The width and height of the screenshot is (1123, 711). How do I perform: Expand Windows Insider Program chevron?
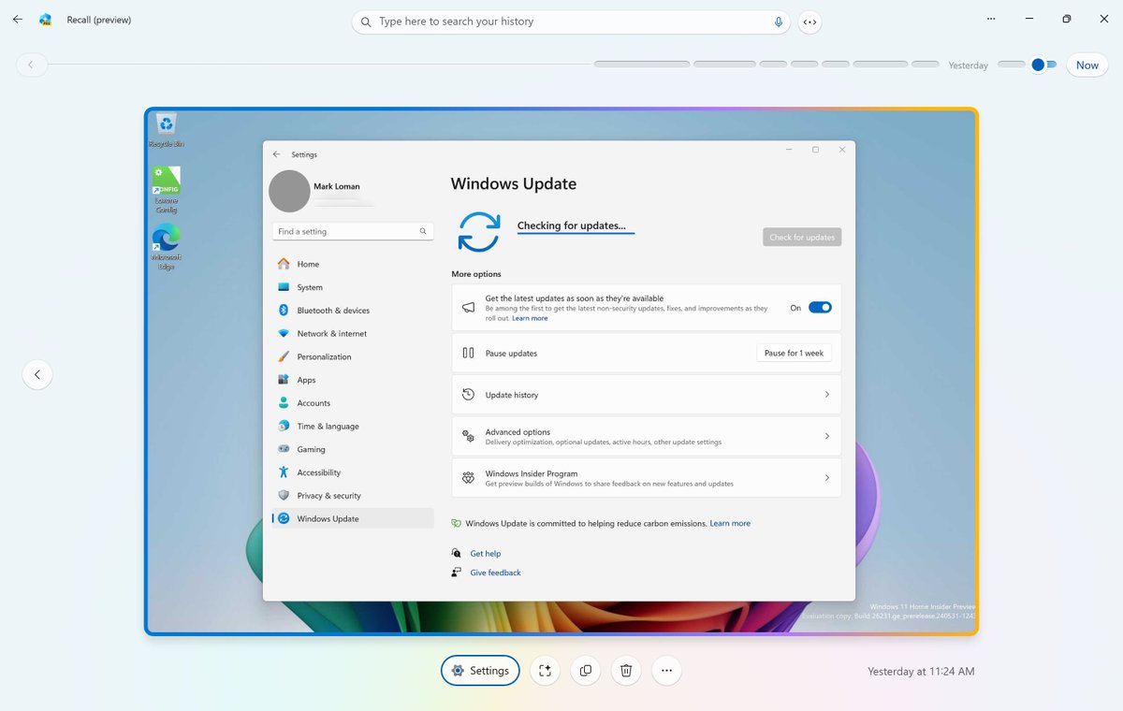click(x=827, y=477)
